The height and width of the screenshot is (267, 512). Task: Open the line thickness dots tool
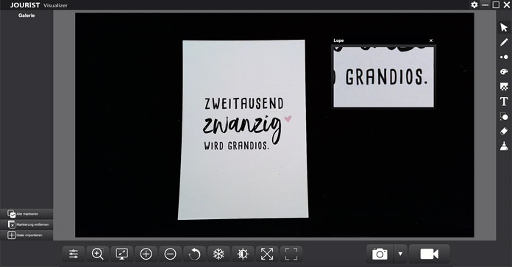pyautogui.click(x=504, y=57)
